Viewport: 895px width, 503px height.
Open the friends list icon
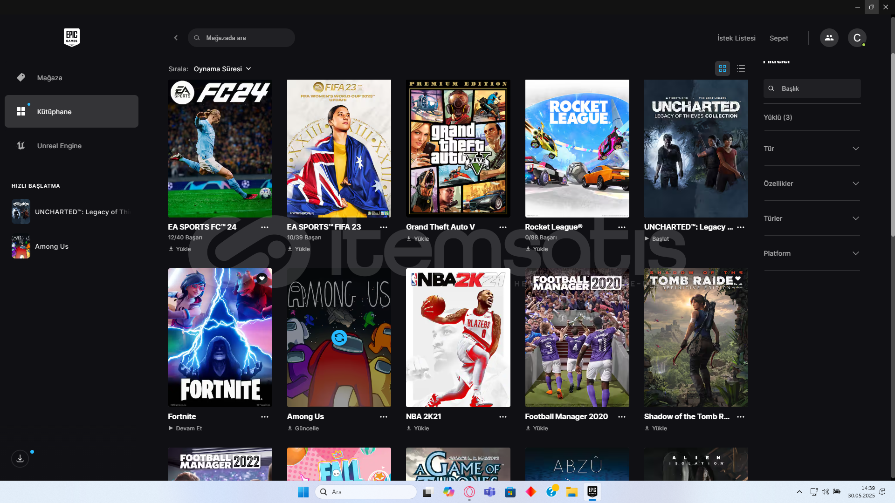pyautogui.click(x=829, y=38)
